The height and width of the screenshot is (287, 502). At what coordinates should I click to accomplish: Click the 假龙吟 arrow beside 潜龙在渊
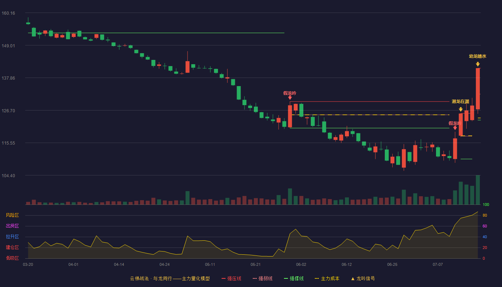click(x=455, y=128)
